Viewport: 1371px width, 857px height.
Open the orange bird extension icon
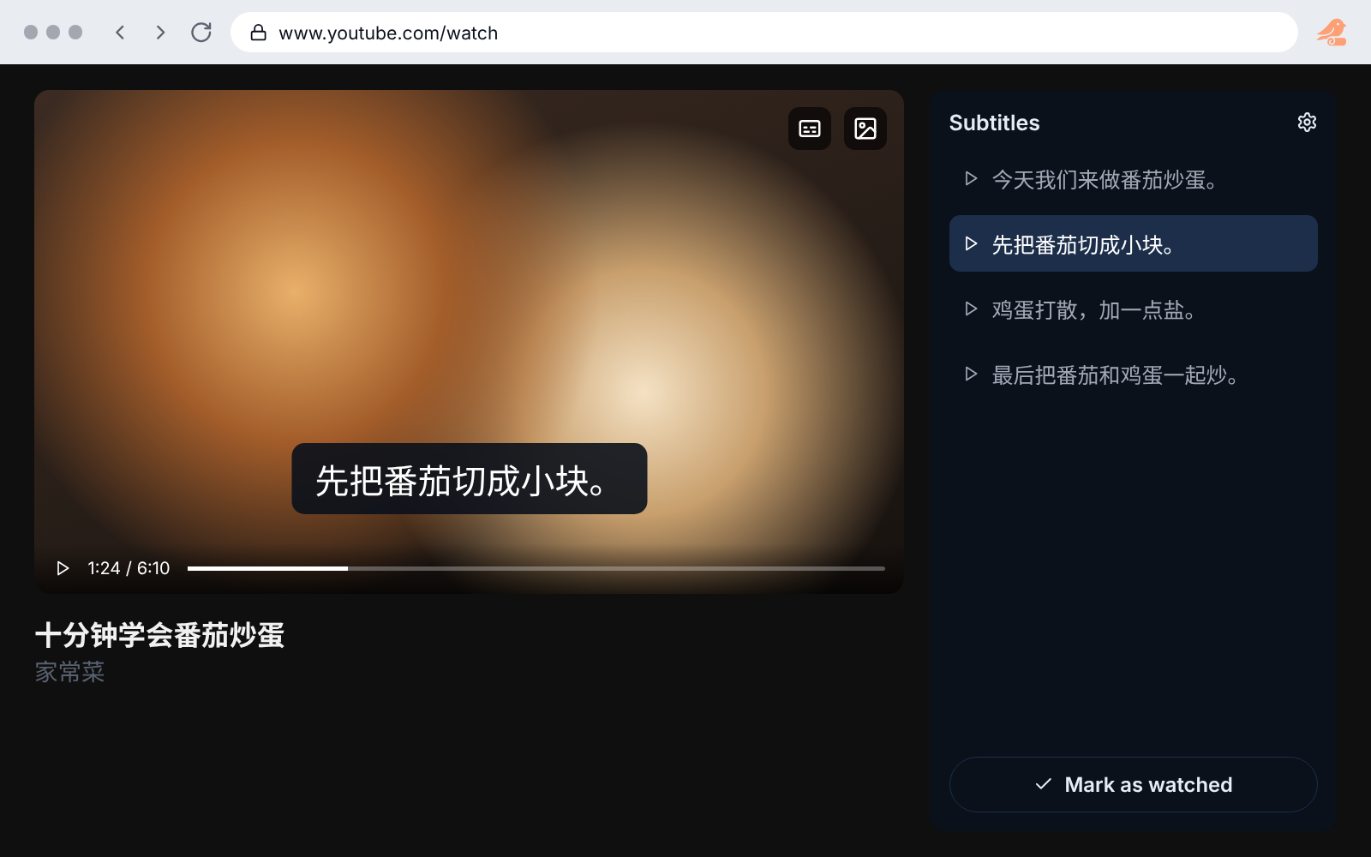[1332, 33]
